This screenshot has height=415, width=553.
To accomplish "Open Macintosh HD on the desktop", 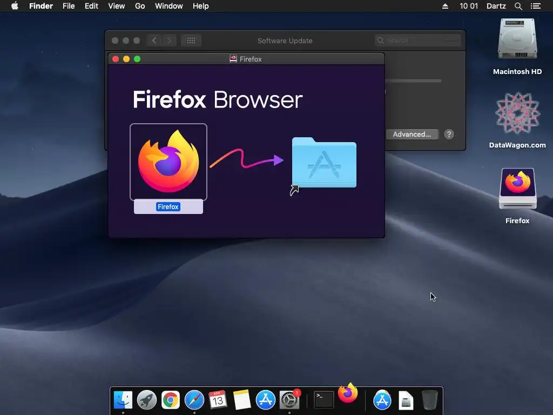I will coord(517,39).
